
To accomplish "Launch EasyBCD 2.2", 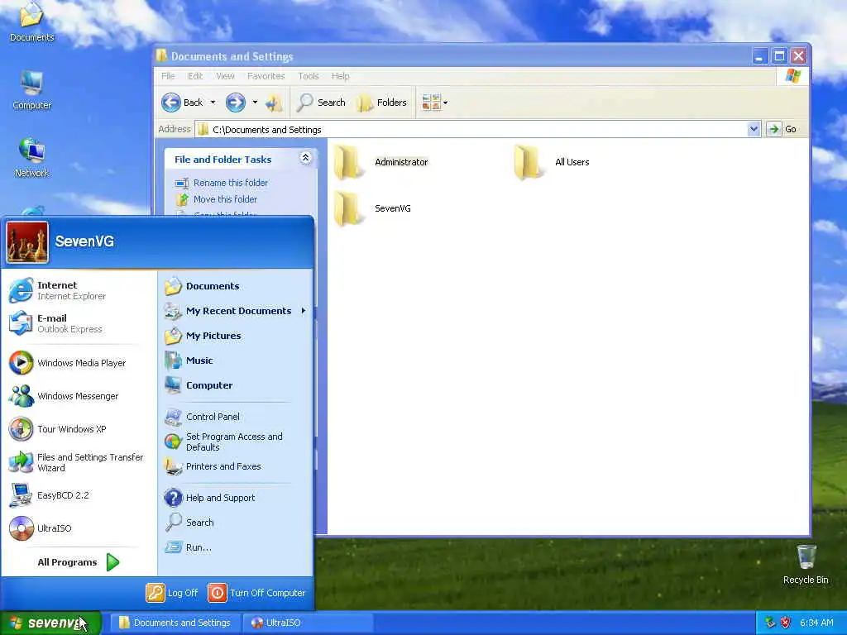I will tap(79, 495).
